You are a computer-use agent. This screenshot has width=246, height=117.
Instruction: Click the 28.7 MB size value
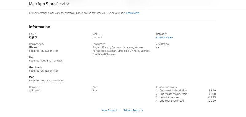coord(97,37)
